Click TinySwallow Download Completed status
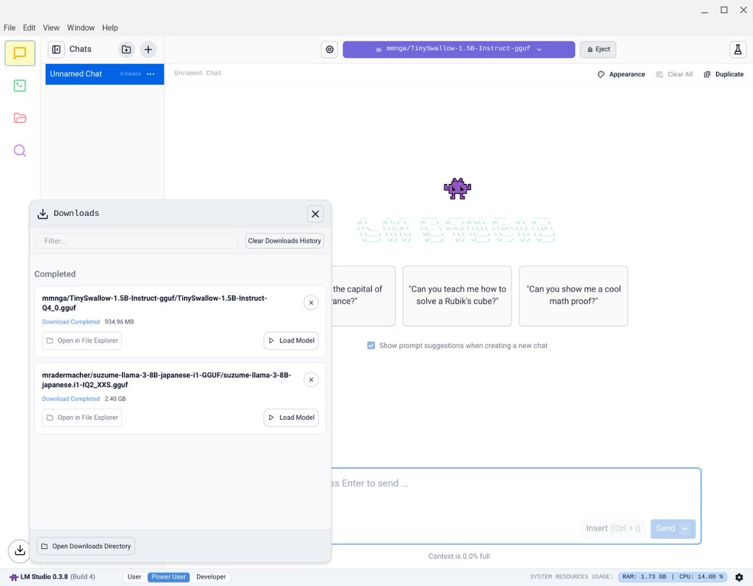 coord(71,322)
